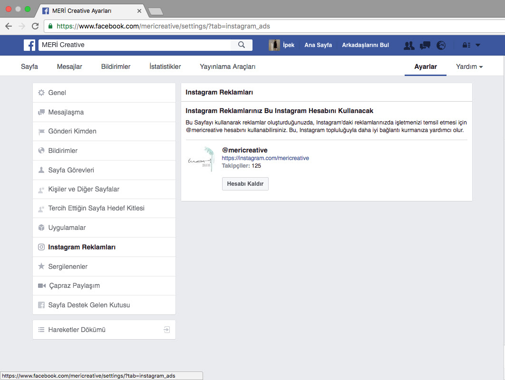Open Sayfa Destek Gelen Kutusu

click(104, 305)
